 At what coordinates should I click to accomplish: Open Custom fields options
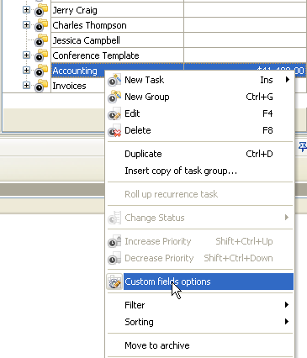(x=200, y=282)
